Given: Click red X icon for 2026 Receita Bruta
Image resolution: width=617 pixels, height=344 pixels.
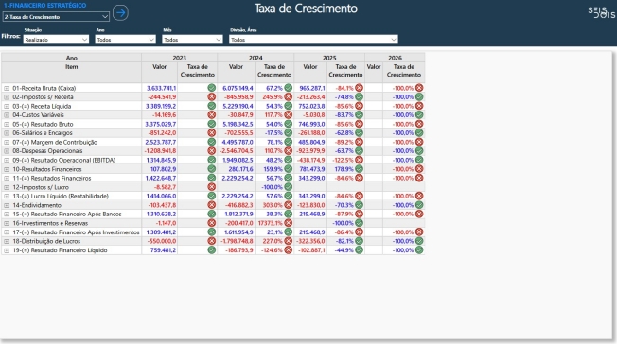Looking at the screenshot, I should point(419,88).
